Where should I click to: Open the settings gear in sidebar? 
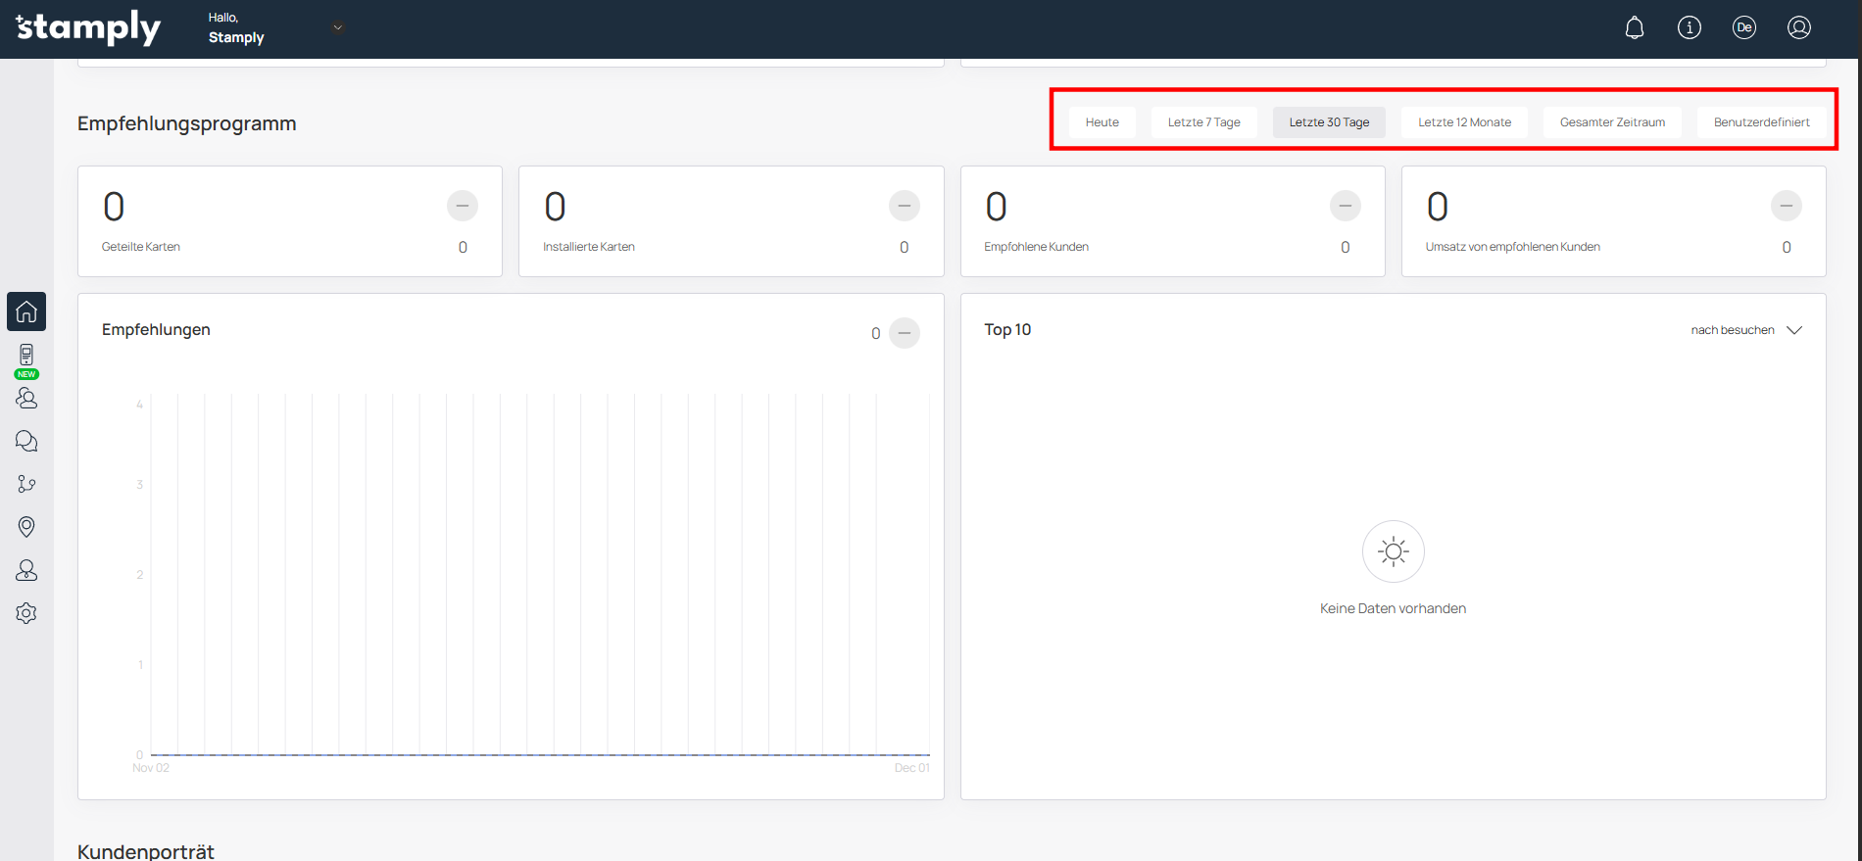coord(26,613)
